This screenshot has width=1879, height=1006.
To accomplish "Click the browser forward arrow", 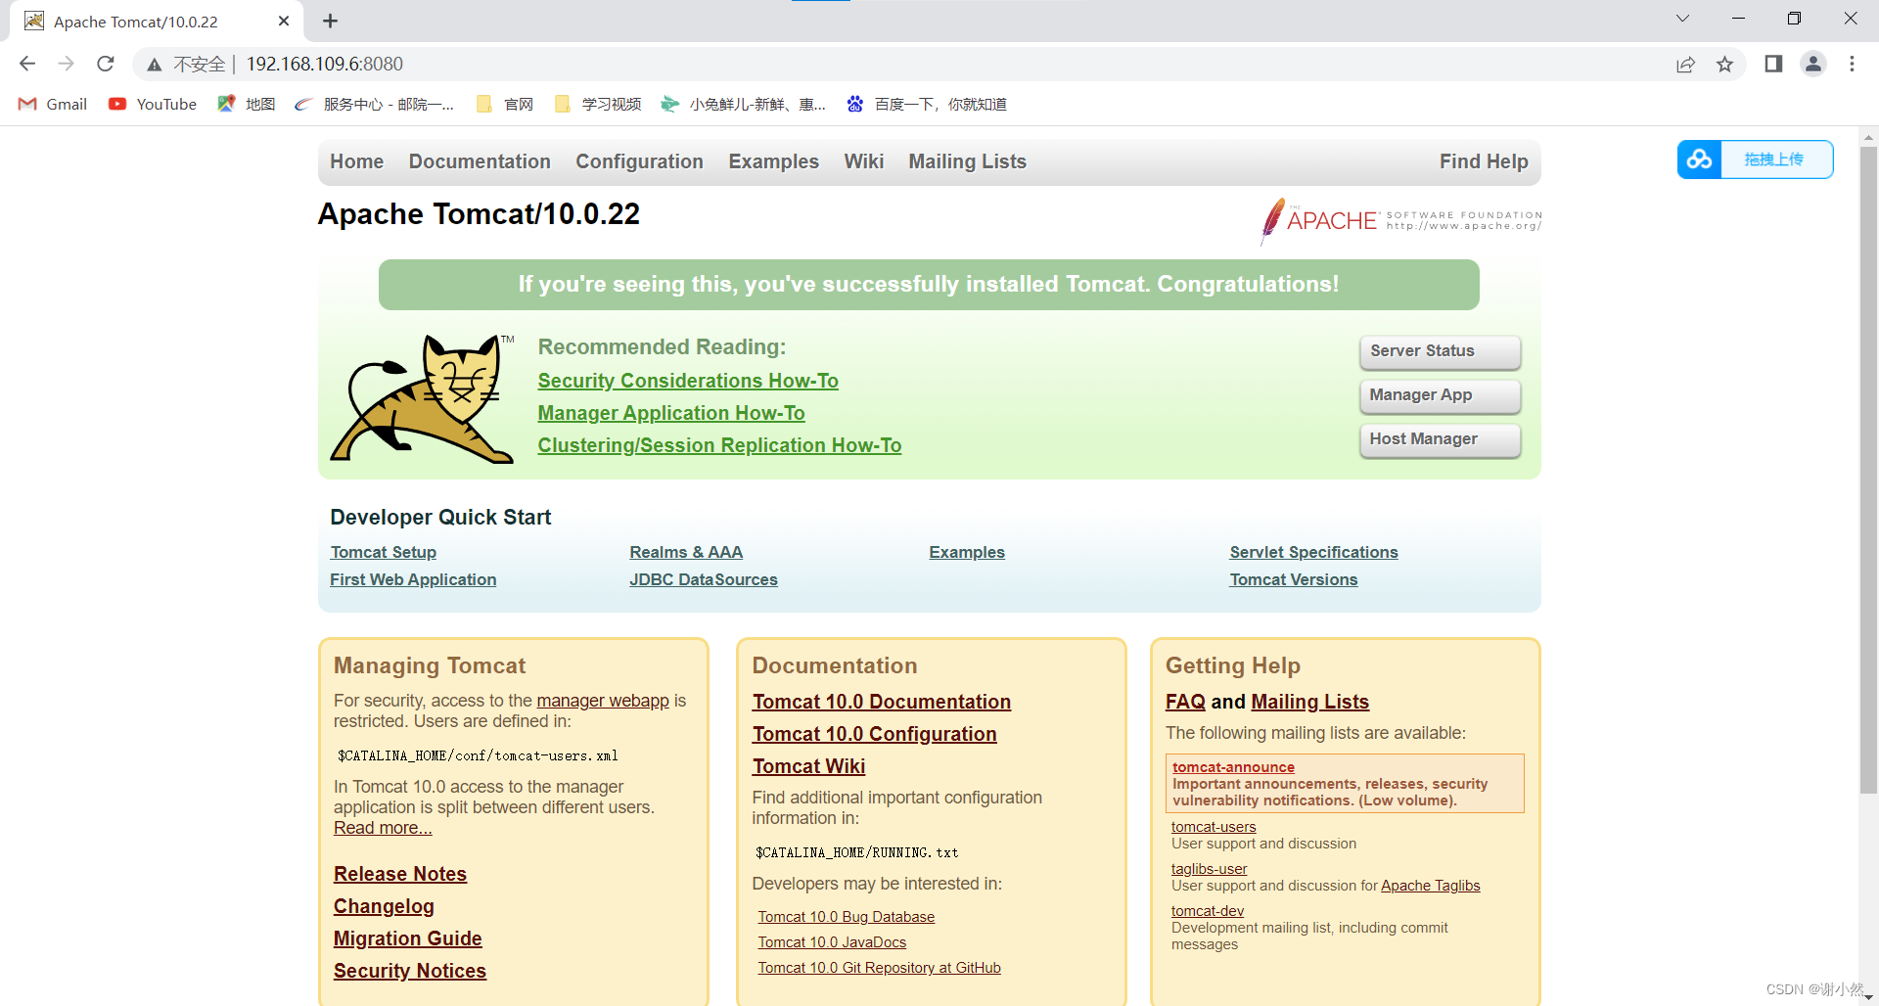I will tap(66, 64).
